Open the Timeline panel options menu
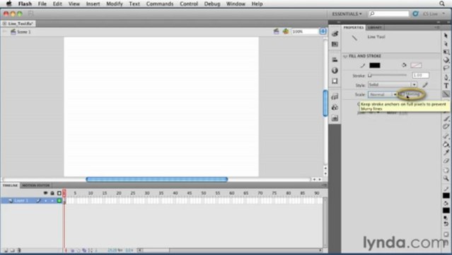The image size is (452, 255). tap(324, 185)
